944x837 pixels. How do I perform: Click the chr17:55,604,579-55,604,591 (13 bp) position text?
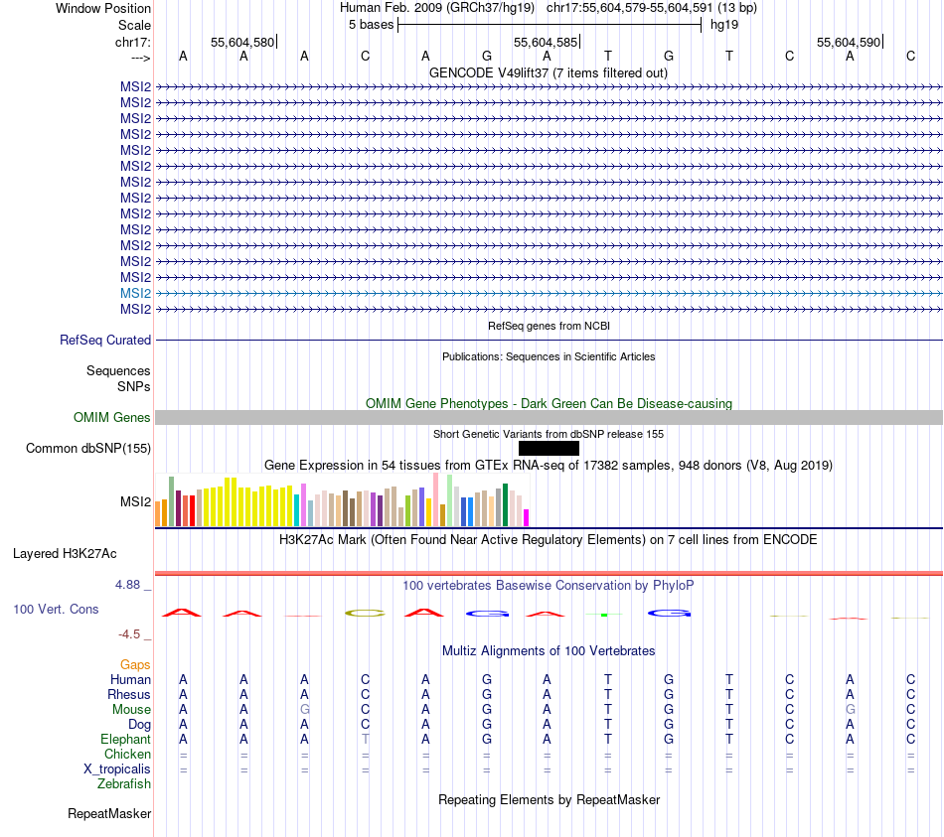point(652,8)
